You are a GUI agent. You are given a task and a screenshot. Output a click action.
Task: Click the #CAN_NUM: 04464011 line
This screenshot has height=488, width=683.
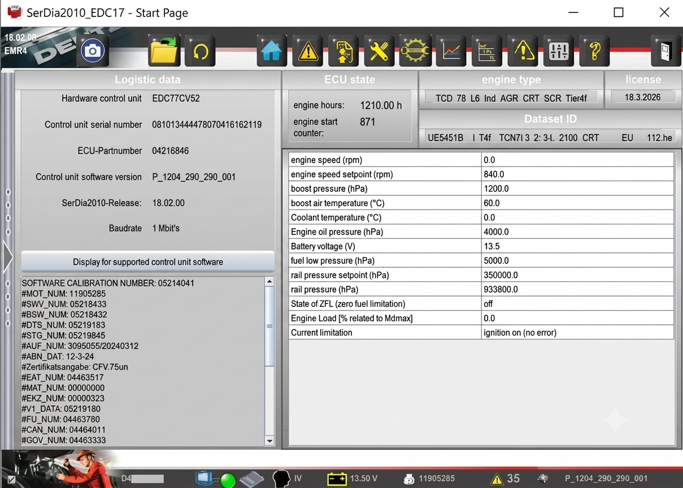(x=63, y=430)
